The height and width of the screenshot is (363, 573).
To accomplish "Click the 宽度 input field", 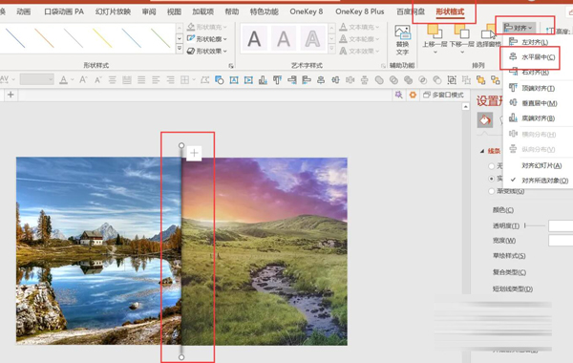I will click(x=561, y=240).
